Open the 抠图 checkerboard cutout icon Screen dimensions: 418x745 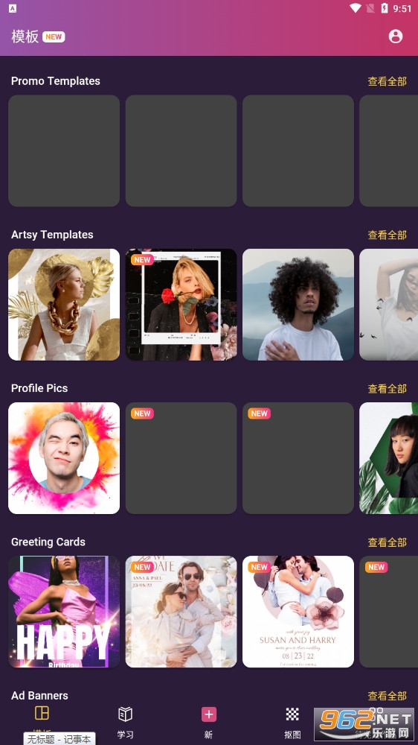click(x=292, y=714)
